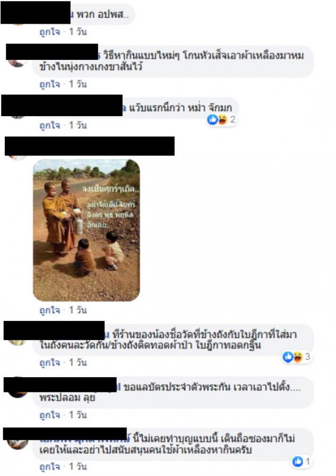Open commenter avatar beside the "พระปลอม ลุย" comment
The height and width of the screenshot is (476, 336).
18,392
